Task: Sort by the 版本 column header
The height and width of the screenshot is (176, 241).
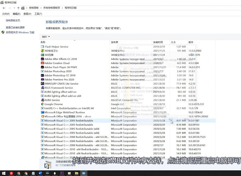Action: click(x=201, y=42)
